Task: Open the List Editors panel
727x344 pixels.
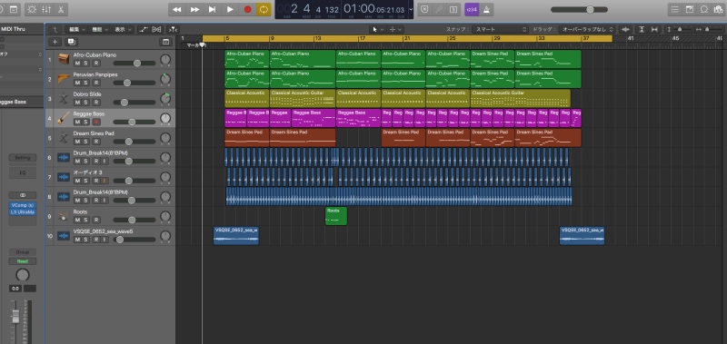Action: point(675,9)
